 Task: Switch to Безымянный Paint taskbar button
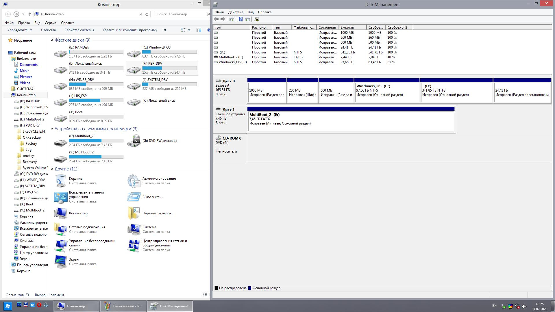pyautogui.click(x=123, y=306)
